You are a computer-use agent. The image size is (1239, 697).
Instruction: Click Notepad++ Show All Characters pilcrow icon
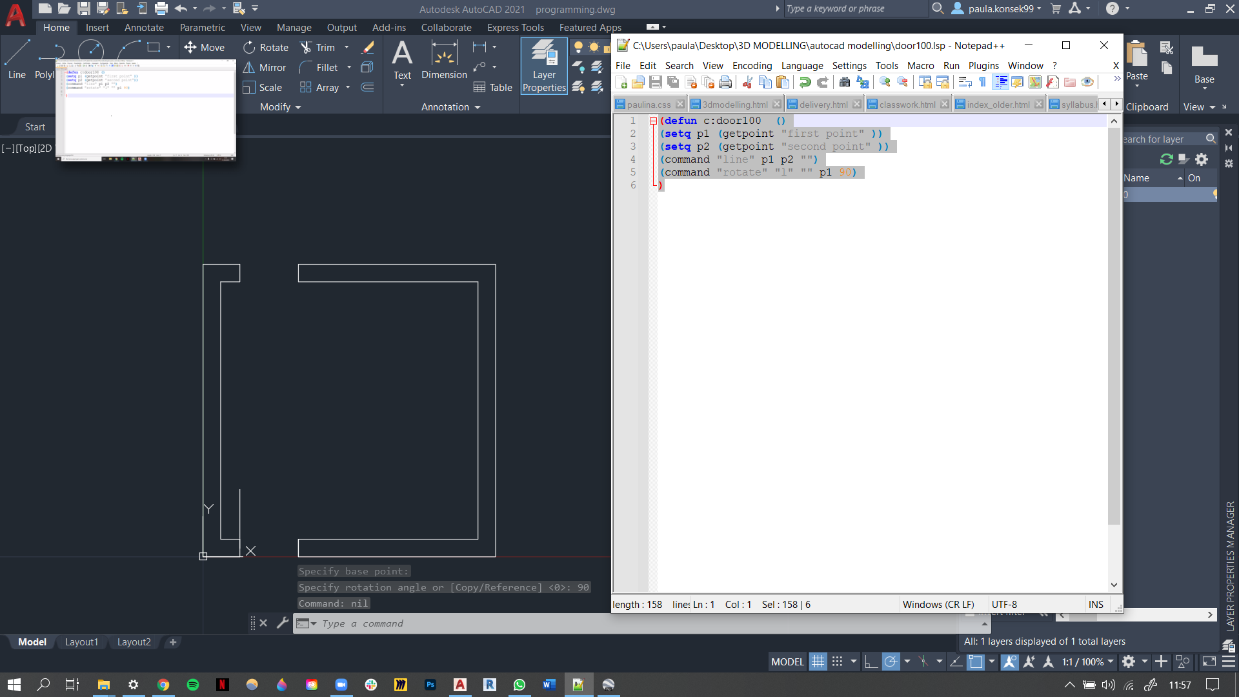click(982, 83)
